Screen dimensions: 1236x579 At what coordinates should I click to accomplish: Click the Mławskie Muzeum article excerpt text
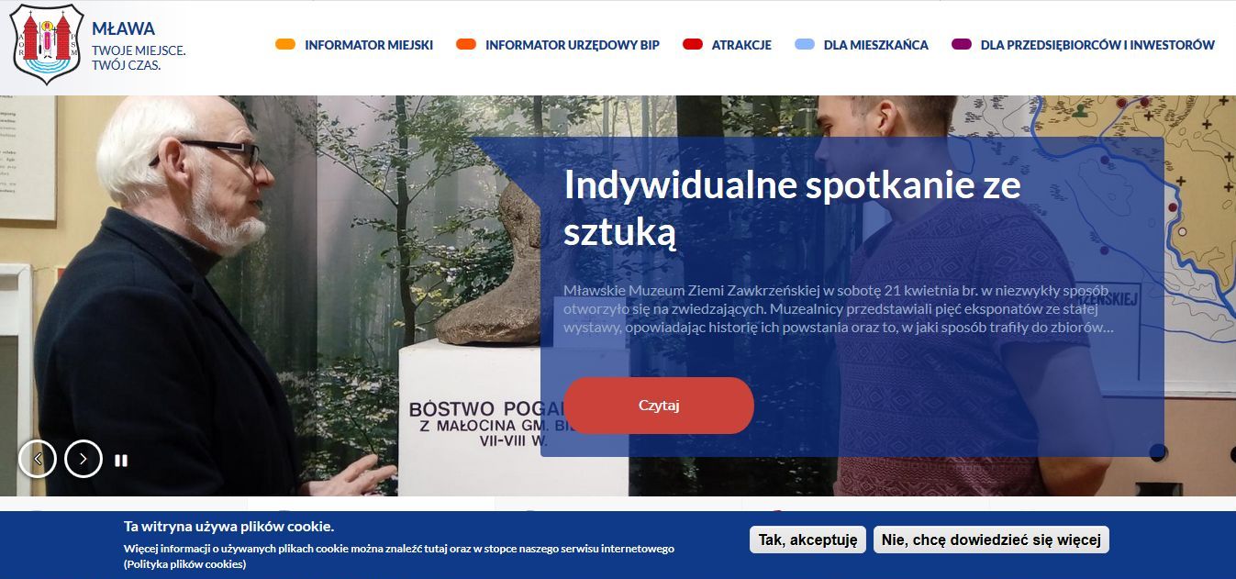[839, 309]
